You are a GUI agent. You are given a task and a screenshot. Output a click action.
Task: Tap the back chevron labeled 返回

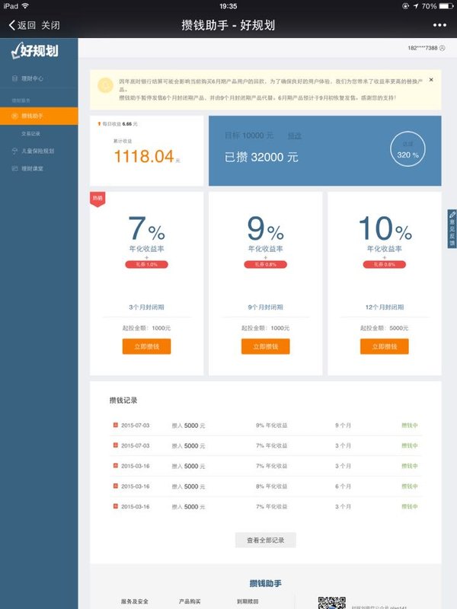pyautogui.click(x=22, y=25)
